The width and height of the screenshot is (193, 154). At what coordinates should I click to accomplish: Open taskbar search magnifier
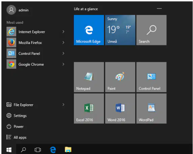pyautogui.click(x=23, y=150)
